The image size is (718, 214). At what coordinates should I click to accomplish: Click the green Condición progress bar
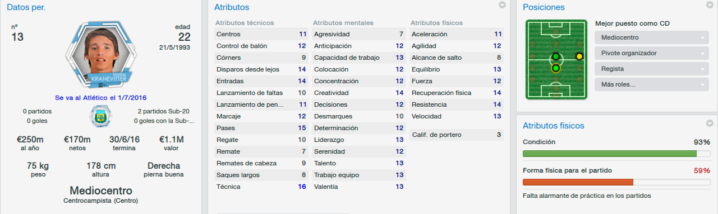(x=616, y=153)
